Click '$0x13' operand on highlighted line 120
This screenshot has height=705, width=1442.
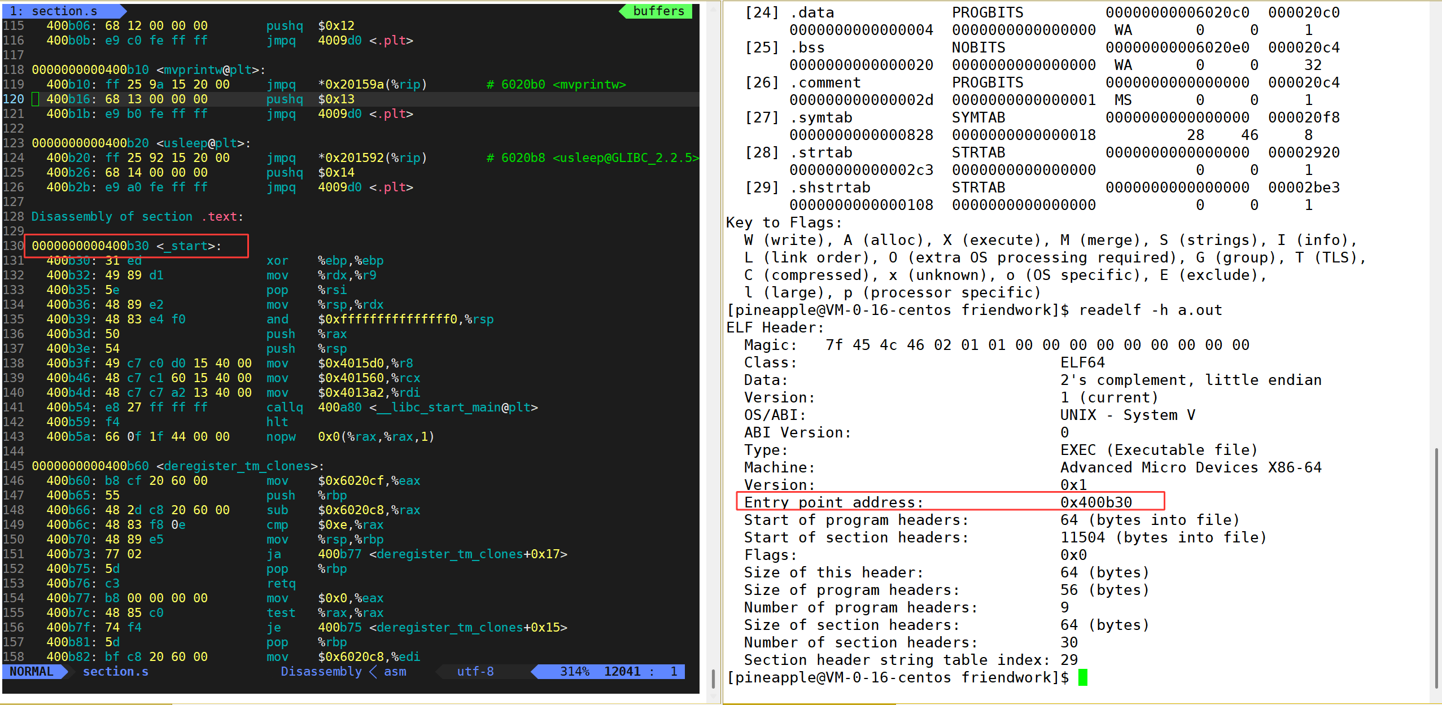pyautogui.click(x=336, y=99)
